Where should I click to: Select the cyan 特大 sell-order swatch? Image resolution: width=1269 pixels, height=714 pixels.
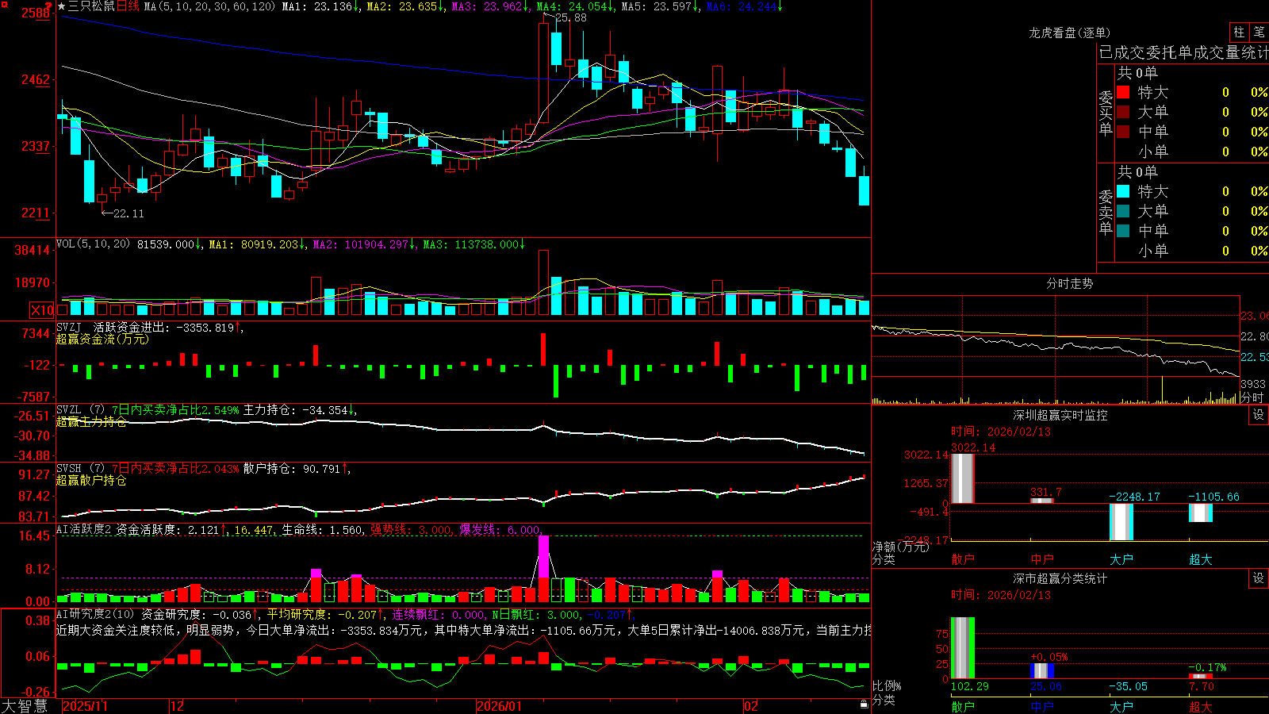(x=1123, y=191)
